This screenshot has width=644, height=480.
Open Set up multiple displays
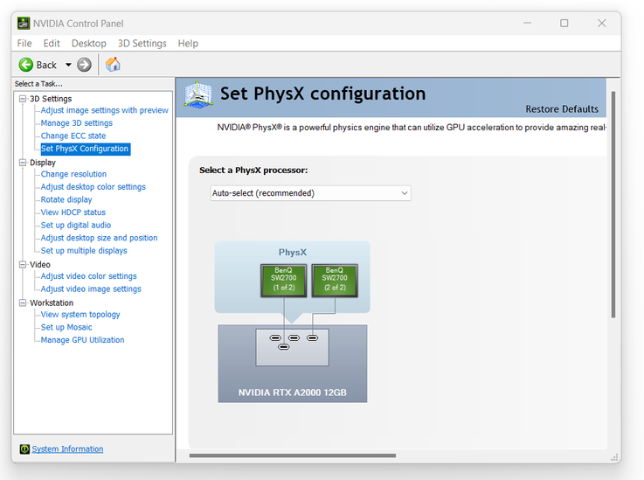(84, 250)
